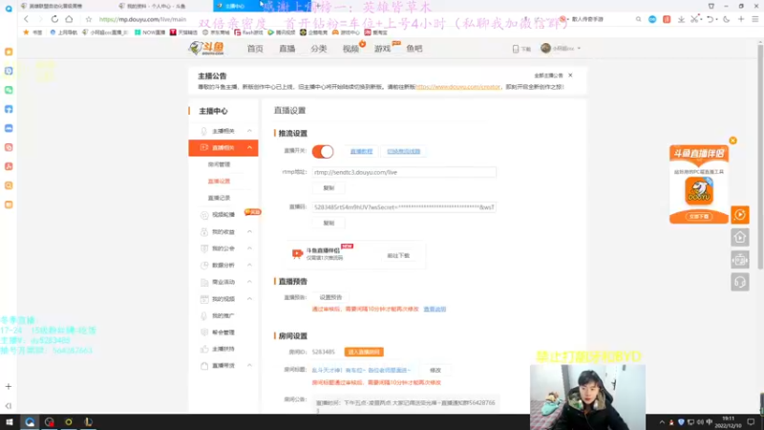Close the 主播公告 announcement banner
The width and height of the screenshot is (764, 430).
point(570,75)
